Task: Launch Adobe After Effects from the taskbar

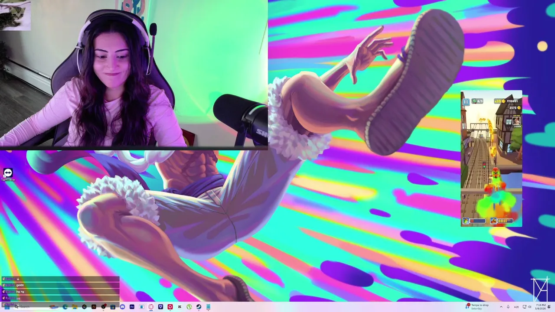Action: pos(132,307)
